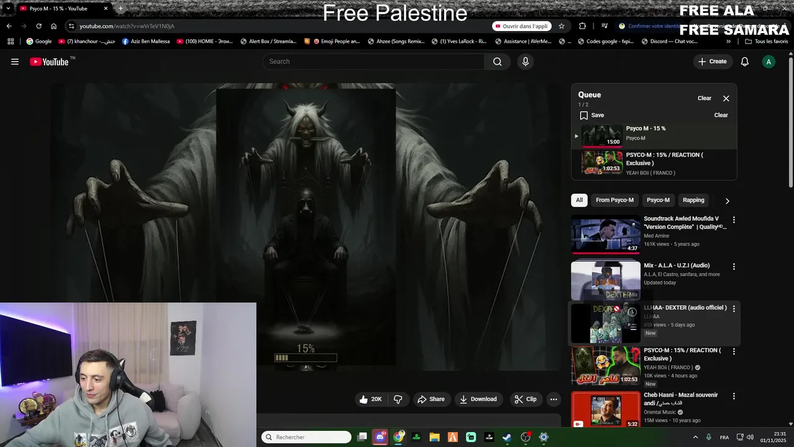Open the bookmarks bar apps grid
Viewport: 794px width, 447px height.
[x=11, y=42]
